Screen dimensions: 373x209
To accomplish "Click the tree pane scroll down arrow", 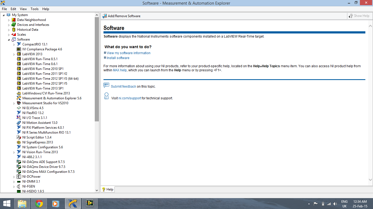I will [x=97, y=191].
